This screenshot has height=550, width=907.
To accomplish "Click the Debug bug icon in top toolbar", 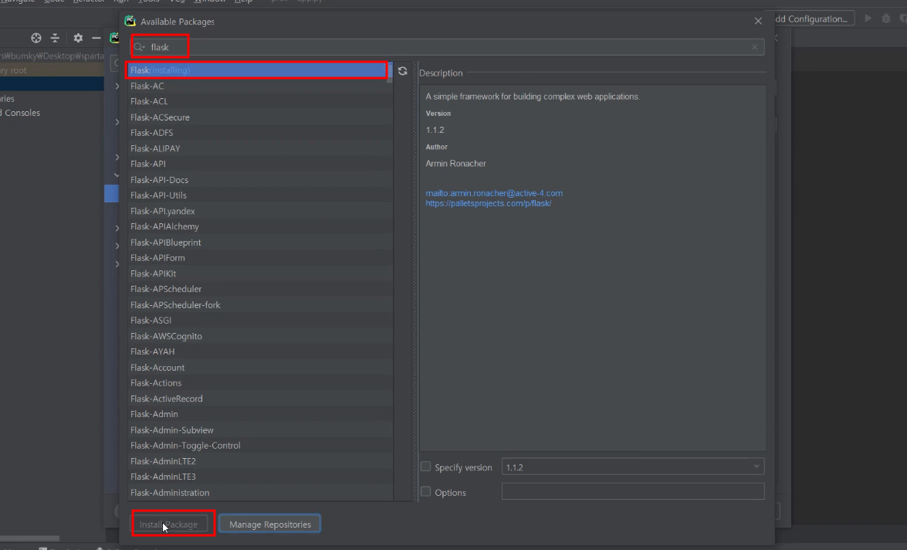I will click(x=885, y=19).
